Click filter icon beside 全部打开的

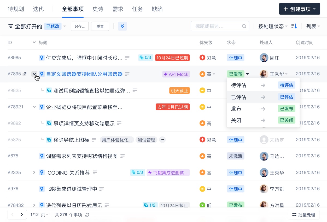[x=11, y=26]
